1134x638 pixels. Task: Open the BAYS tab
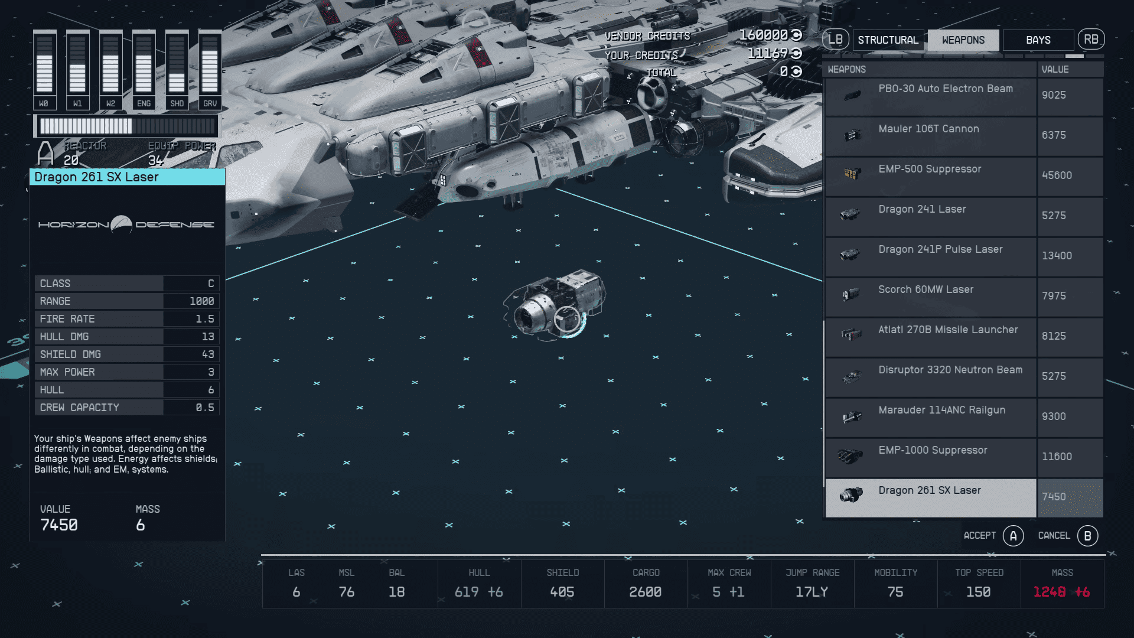tap(1038, 40)
